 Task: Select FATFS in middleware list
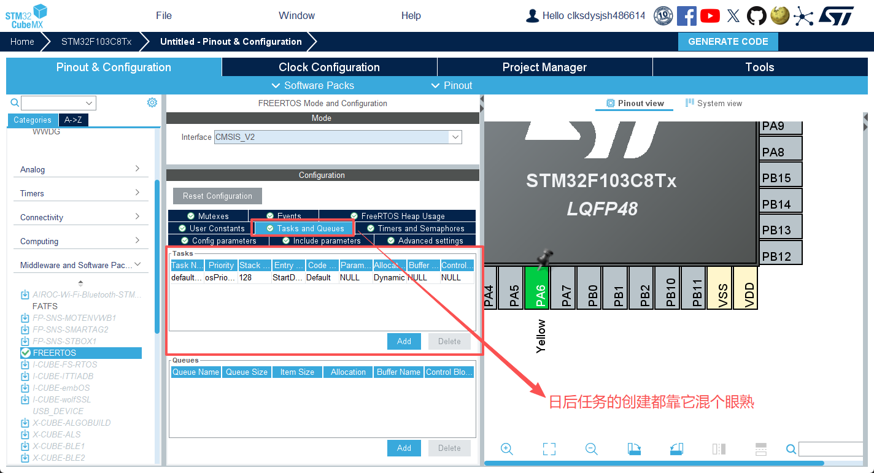45,306
